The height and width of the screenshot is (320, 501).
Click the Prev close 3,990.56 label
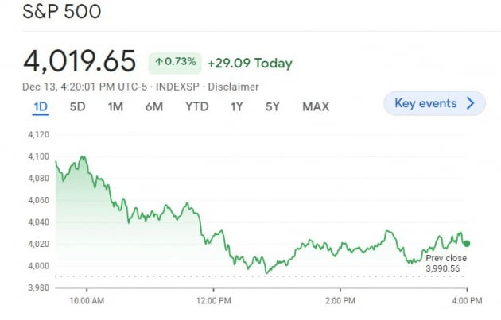(x=446, y=264)
